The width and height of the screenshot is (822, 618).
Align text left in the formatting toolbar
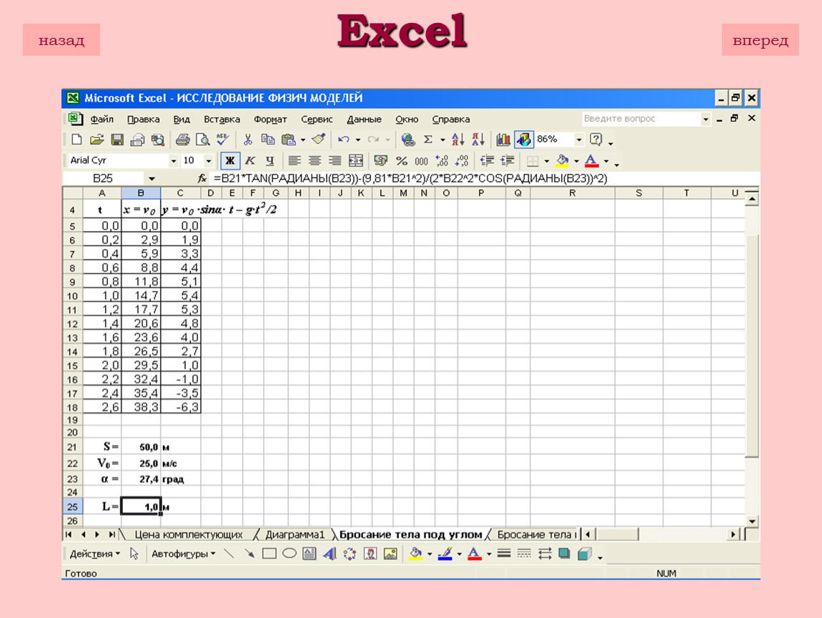[x=294, y=160]
